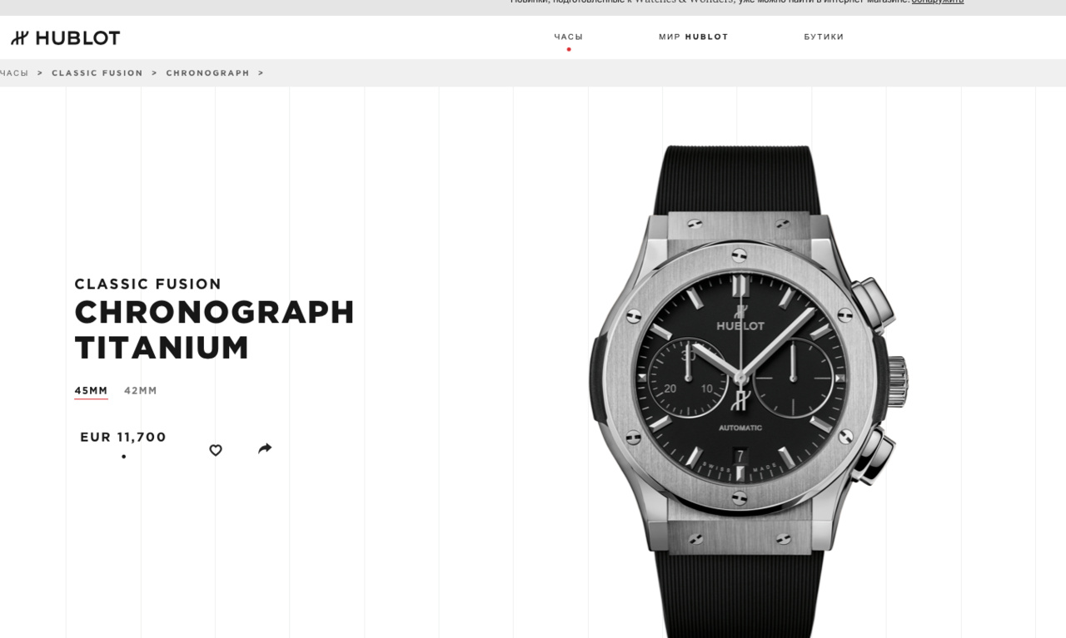Click the share arrow icon
Viewport: 1066px width, 638px height.
pyautogui.click(x=265, y=448)
